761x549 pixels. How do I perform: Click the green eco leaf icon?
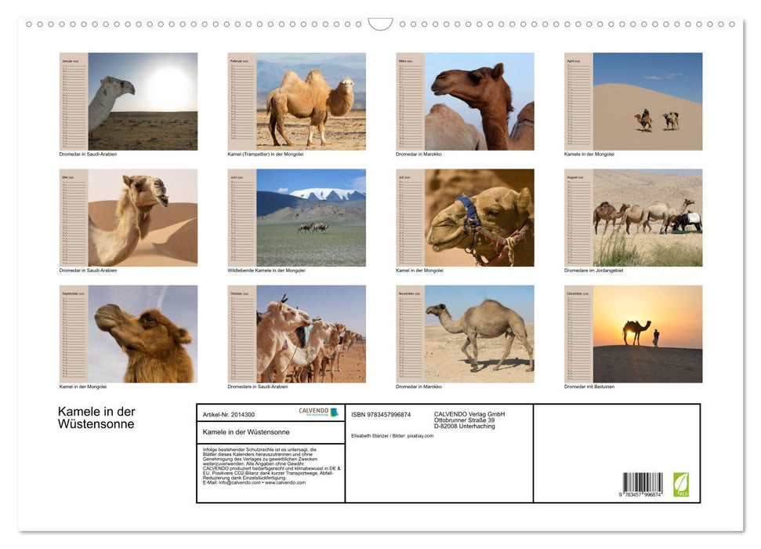click(x=681, y=484)
